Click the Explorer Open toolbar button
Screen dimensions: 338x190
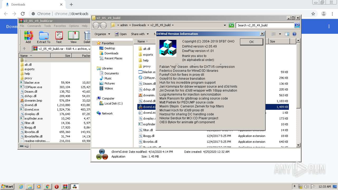pos(121,34)
